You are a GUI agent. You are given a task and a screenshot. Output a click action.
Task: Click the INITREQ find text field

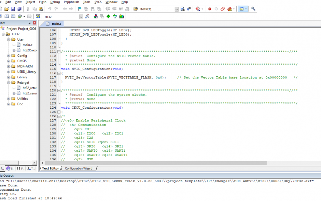(157, 9)
